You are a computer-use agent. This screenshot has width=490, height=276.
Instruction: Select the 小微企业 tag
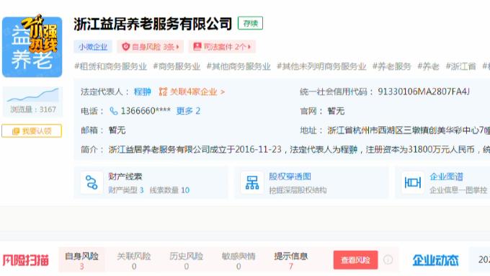click(x=93, y=47)
